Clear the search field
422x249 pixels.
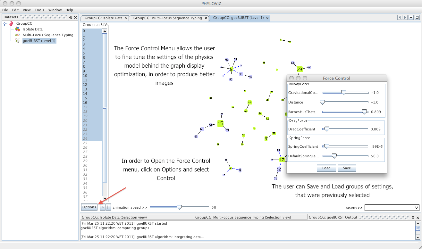[x=416, y=208]
